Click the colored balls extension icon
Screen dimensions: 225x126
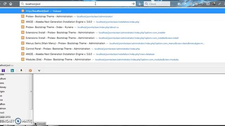pyautogui.click(x=214, y=4)
